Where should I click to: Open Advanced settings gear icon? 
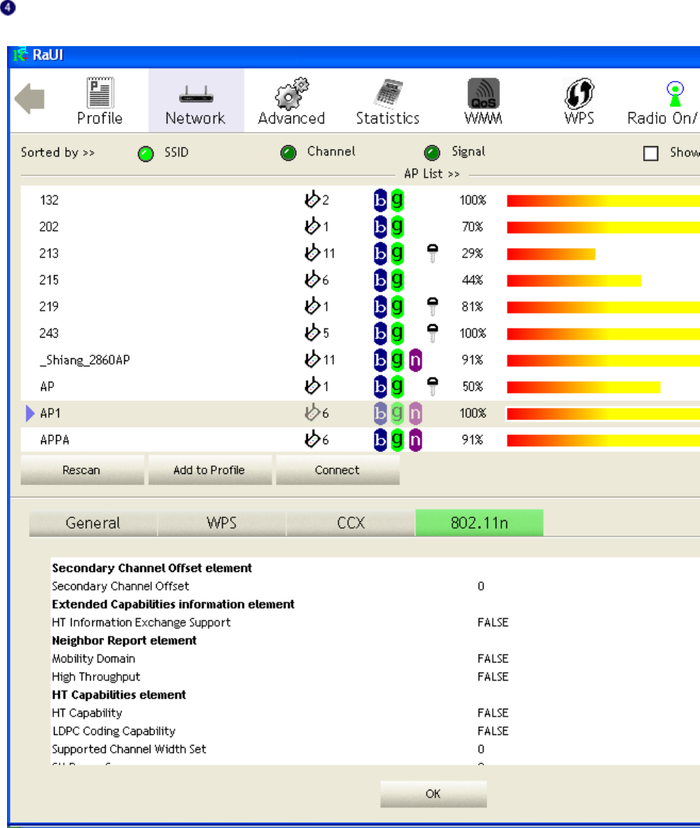(x=291, y=93)
